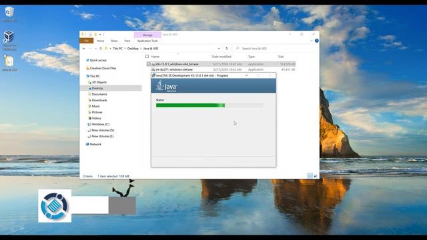The image size is (427, 240).
Task: Select Videos in navigation pane
Action: point(96,118)
